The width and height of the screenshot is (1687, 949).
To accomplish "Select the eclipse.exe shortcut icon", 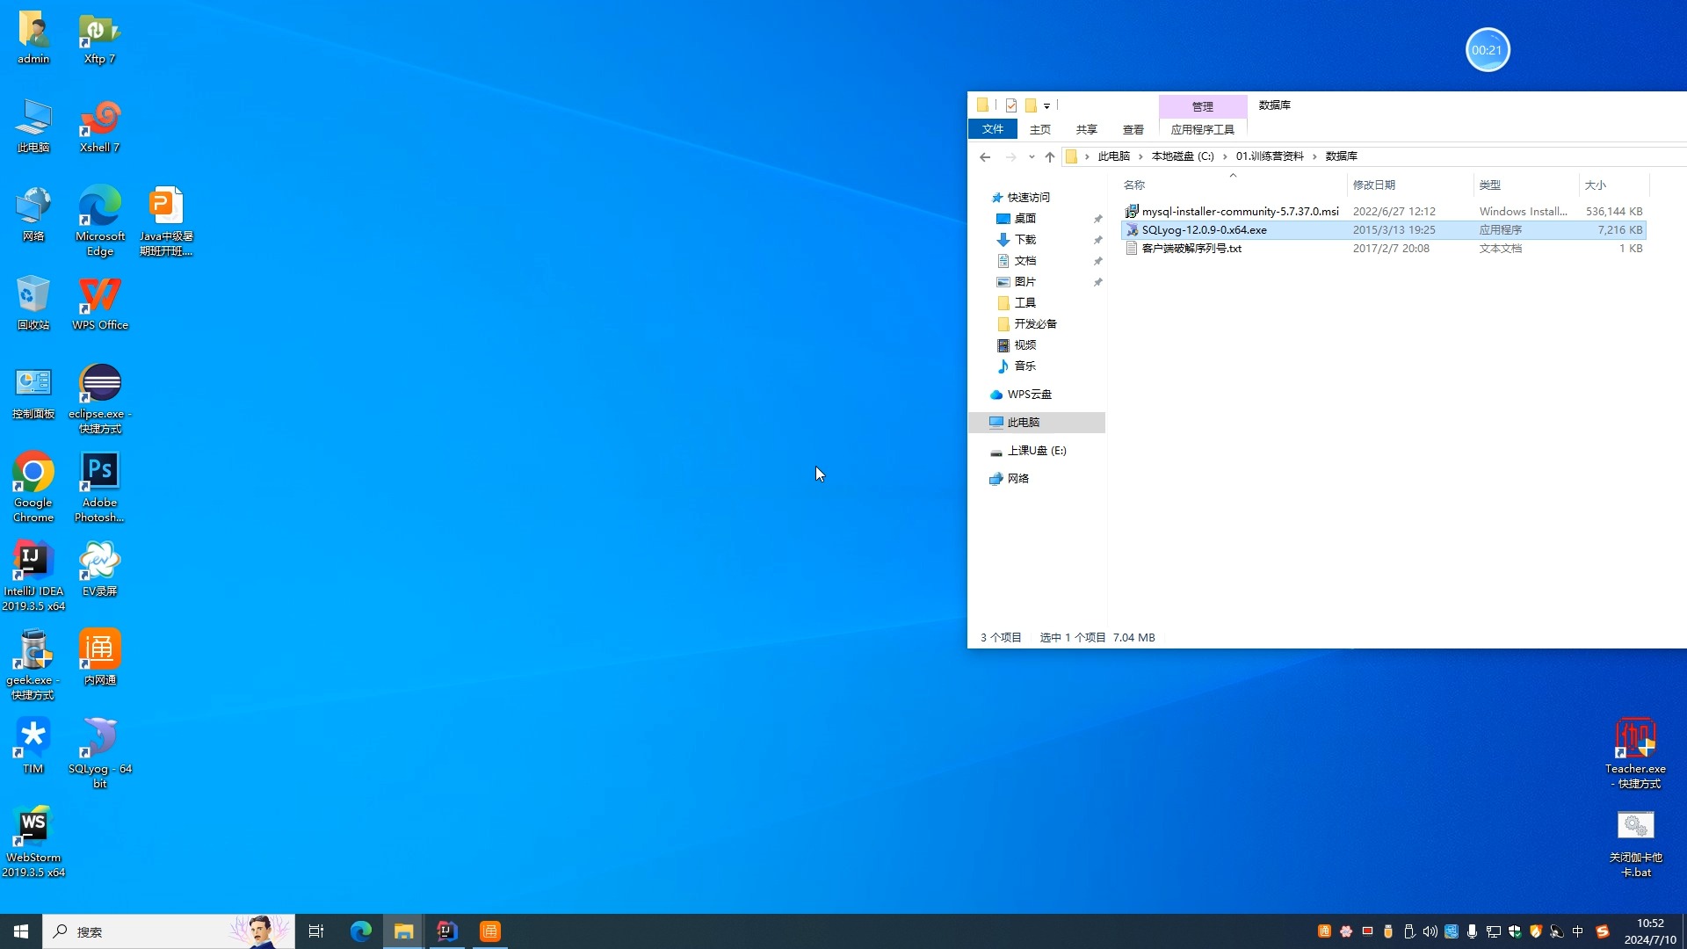I will (x=100, y=399).
